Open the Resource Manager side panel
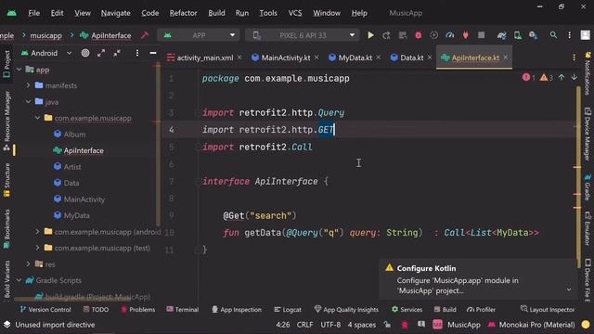 [6, 122]
